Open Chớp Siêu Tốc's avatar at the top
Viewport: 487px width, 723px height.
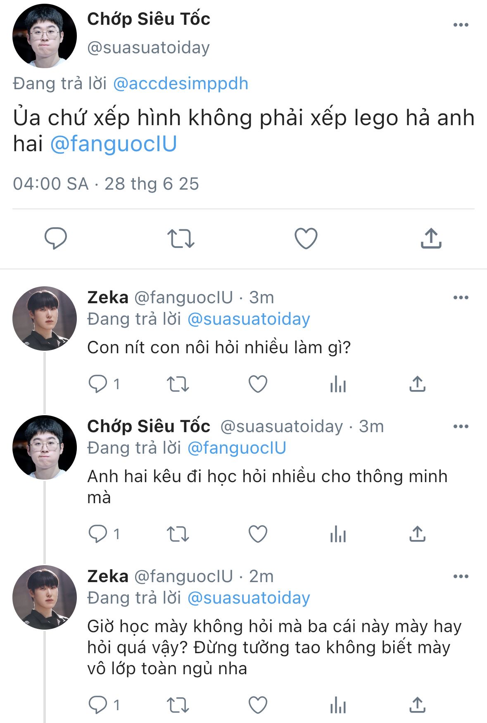[45, 36]
